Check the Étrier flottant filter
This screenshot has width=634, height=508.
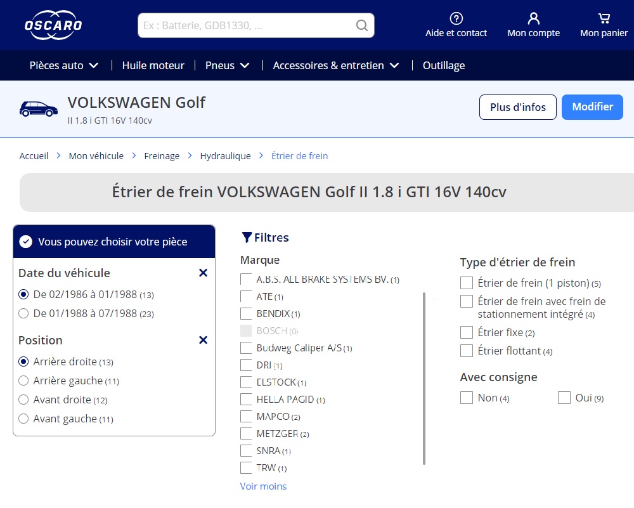(466, 351)
